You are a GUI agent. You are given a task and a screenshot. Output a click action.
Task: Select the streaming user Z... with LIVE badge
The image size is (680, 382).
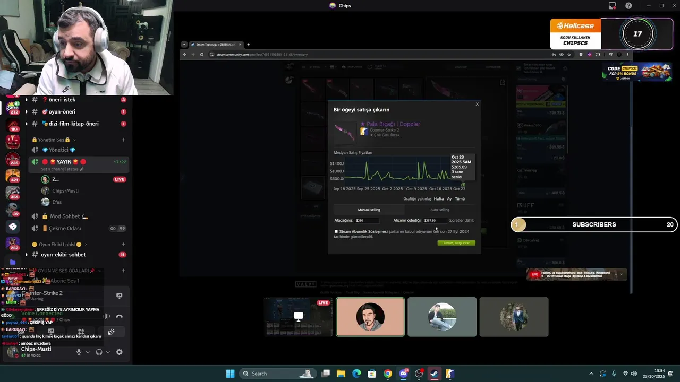coord(84,179)
